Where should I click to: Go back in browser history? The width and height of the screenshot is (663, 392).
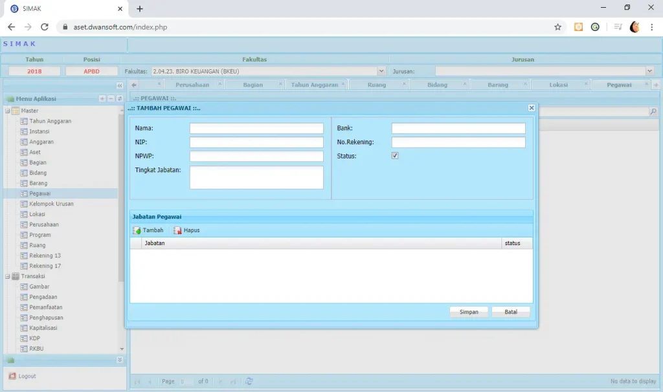pyautogui.click(x=12, y=27)
